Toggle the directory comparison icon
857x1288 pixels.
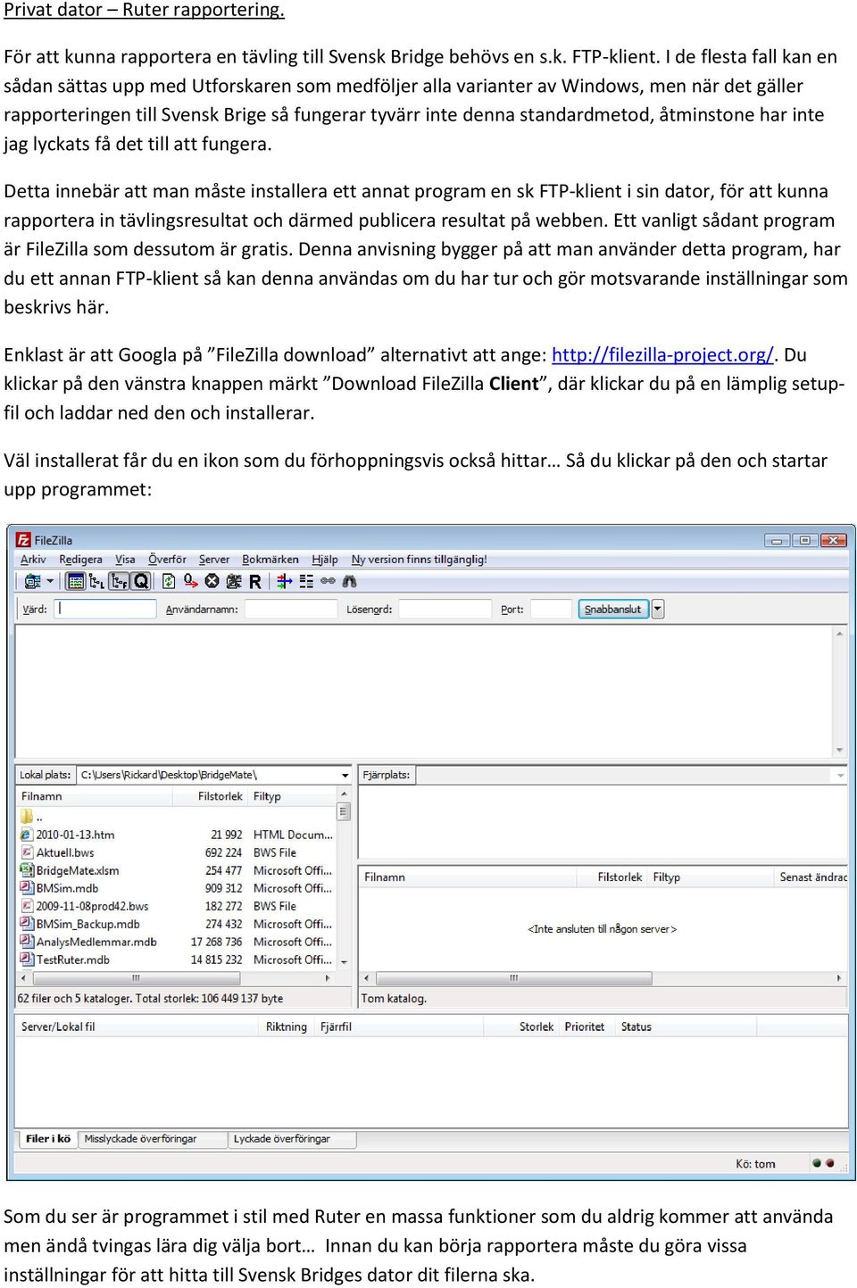click(306, 581)
